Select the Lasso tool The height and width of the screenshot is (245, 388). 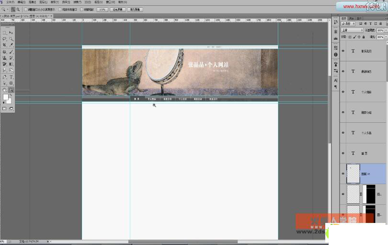[5, 39]
